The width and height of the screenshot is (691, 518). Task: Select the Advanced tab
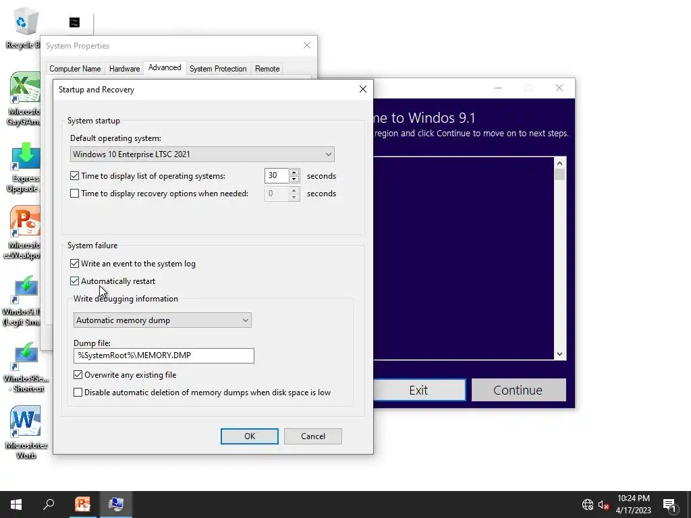[165, 67]
